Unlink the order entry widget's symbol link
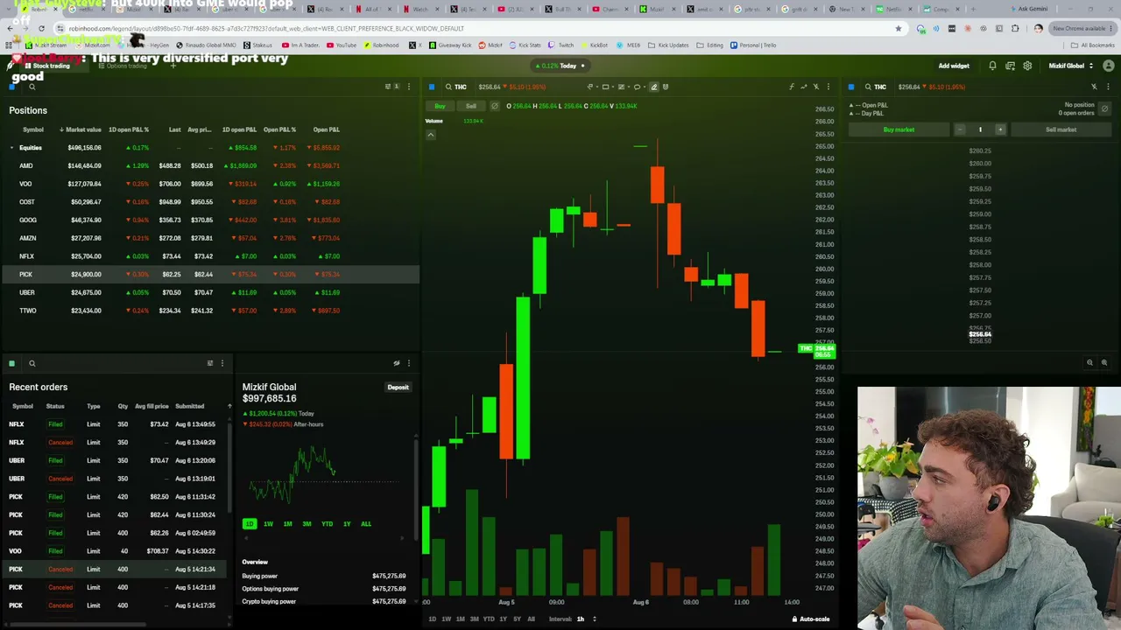Screen dimensions: 1121x630 pos(1094,87)
